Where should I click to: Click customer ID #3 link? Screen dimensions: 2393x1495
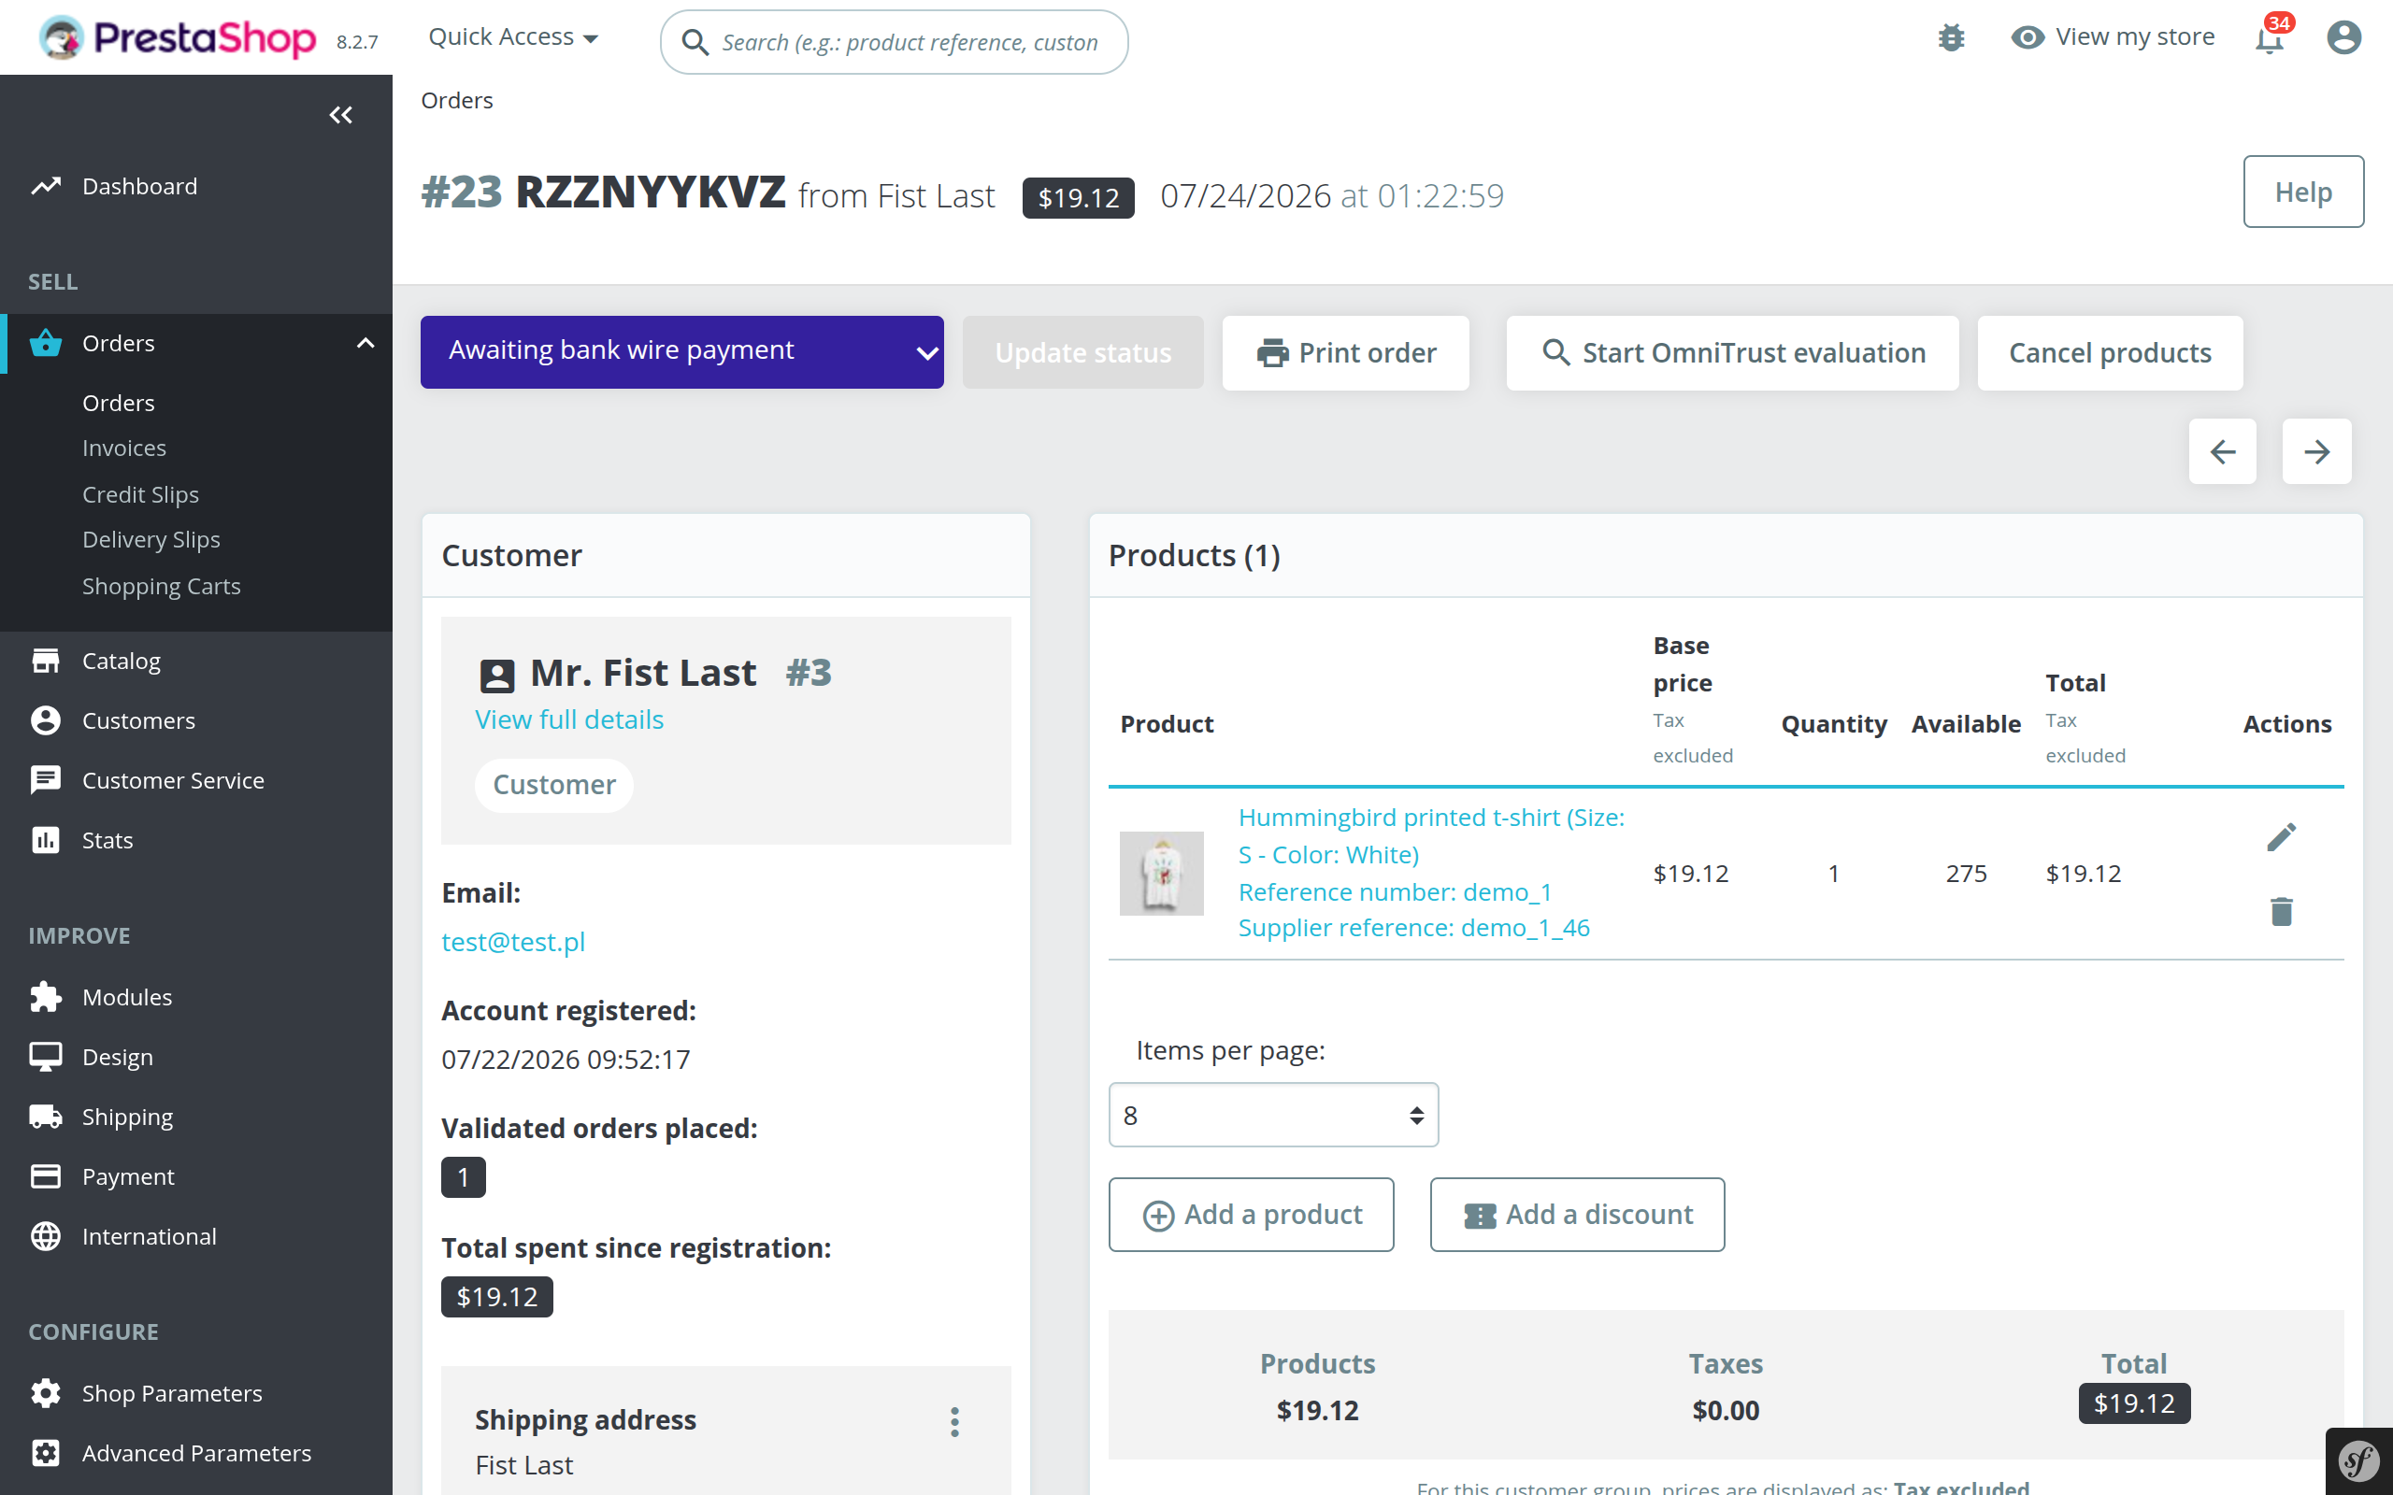tap(808, 674)
